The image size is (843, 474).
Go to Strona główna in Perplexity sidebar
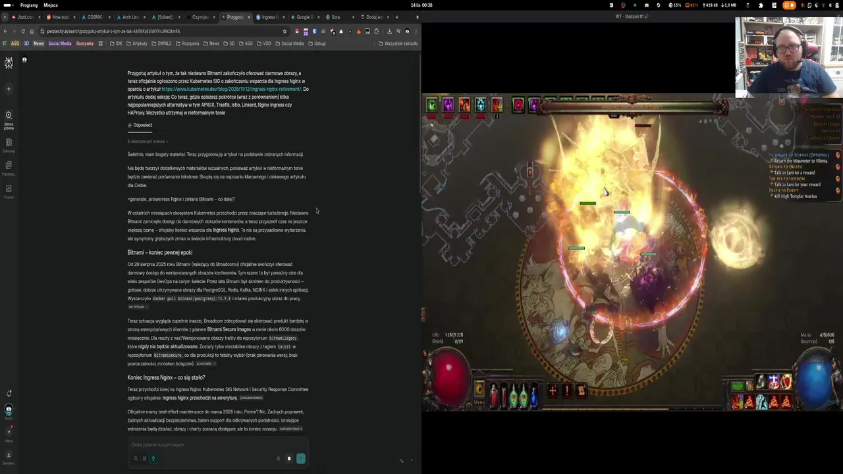tap(9, 119)
